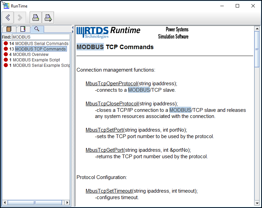
Task: Click the RTDS Technologies logo
Action: (x=93, y=32)
